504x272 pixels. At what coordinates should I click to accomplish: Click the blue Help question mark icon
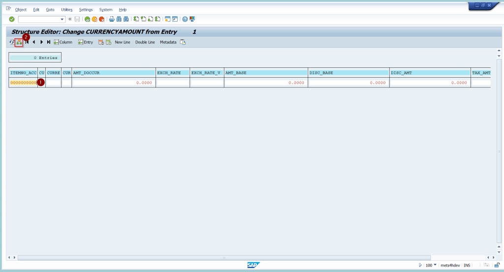(185, 19)
